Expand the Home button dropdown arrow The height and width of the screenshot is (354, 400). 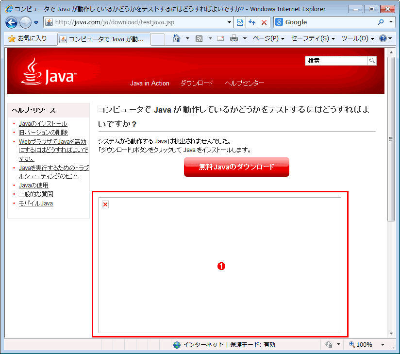point(187,38)
